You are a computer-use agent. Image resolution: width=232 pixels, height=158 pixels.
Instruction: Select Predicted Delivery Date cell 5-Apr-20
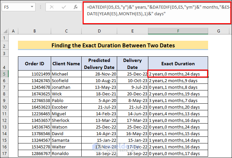(x=99, y=100)
